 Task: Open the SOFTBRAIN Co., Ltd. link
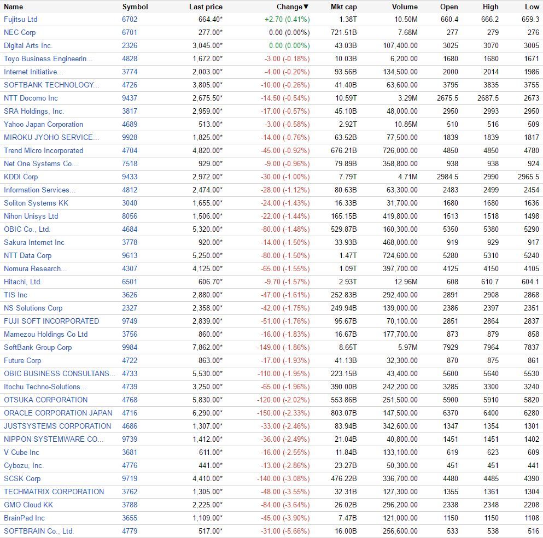(39, 531)
